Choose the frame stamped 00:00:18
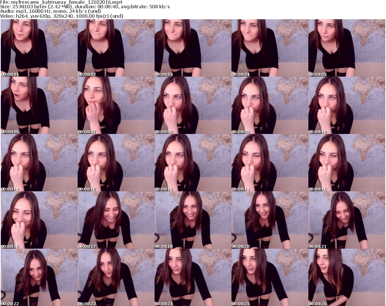This screenshot has width=386, height=306. [193, 220]
